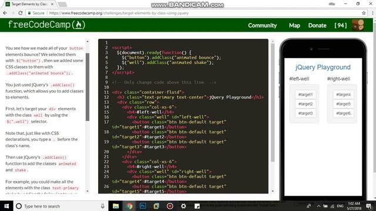Close the Target Elements by Class tab
Screen dimensions: 376x211
[52, 4]
